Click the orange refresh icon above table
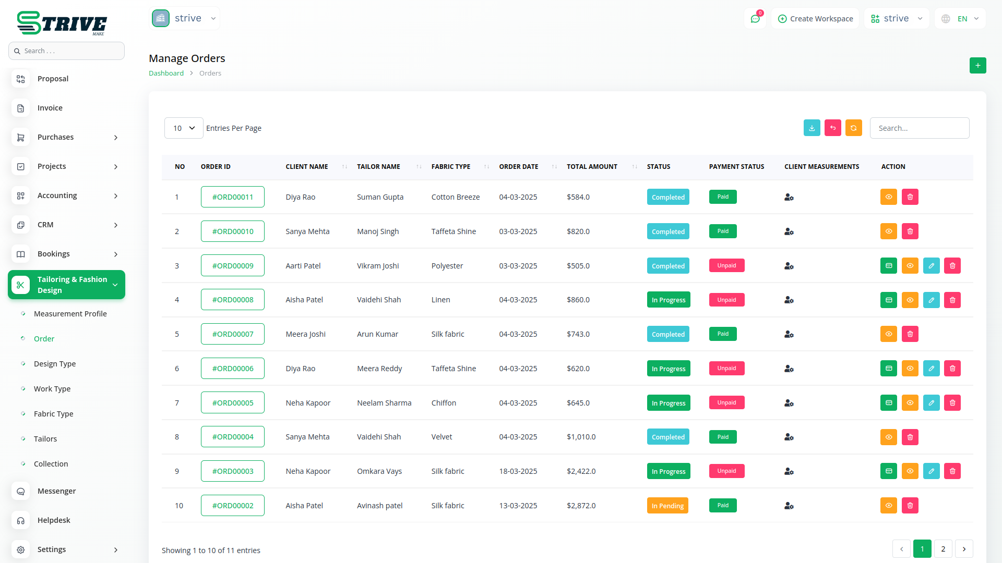The image size is (1002, 563). (853, 128)
